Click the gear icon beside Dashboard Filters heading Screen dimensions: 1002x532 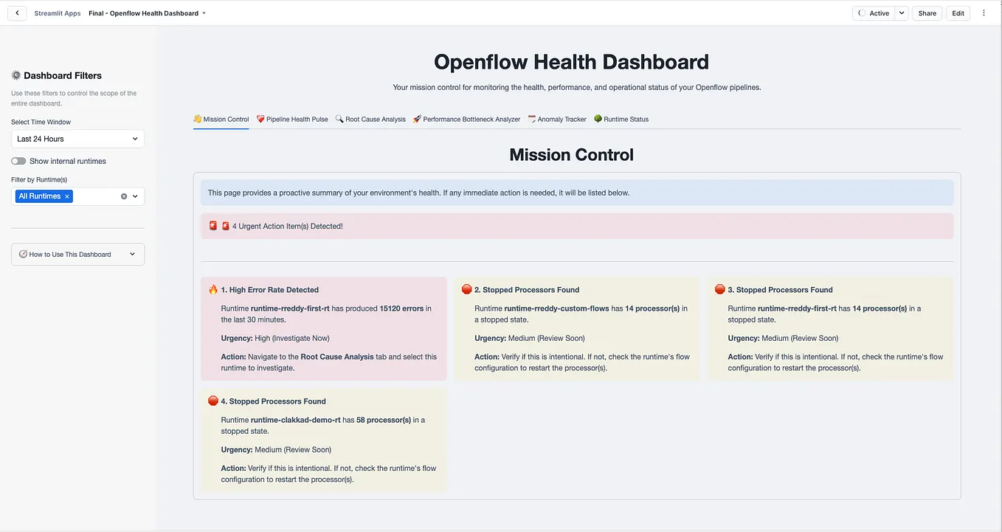pyautogui.click(x=15, y=75)
